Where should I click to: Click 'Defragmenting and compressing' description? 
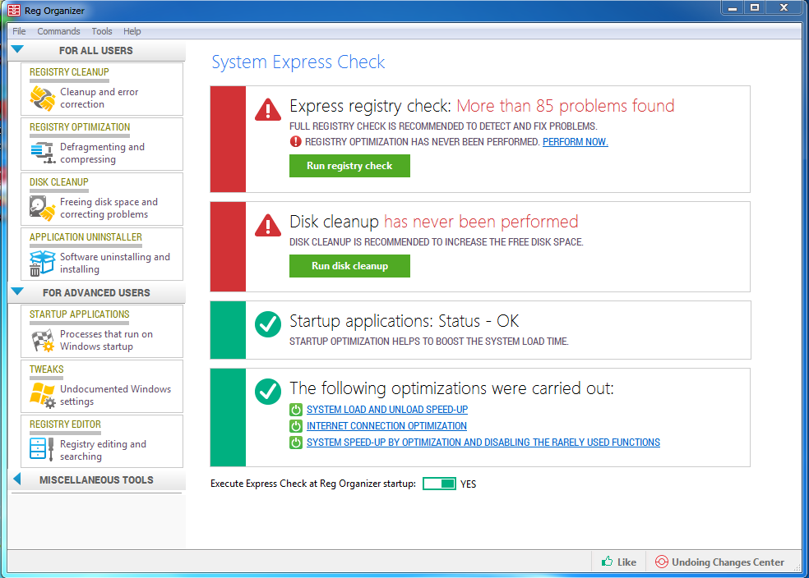[x=102, y=153]
